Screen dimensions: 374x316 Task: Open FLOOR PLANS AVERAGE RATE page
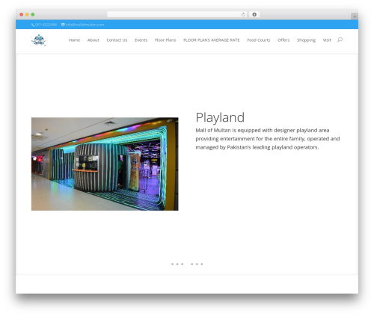click(212, 40)
